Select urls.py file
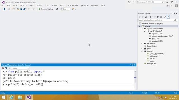Image resolution: width=179 pixels, height=100 pixels. point(152,59)
